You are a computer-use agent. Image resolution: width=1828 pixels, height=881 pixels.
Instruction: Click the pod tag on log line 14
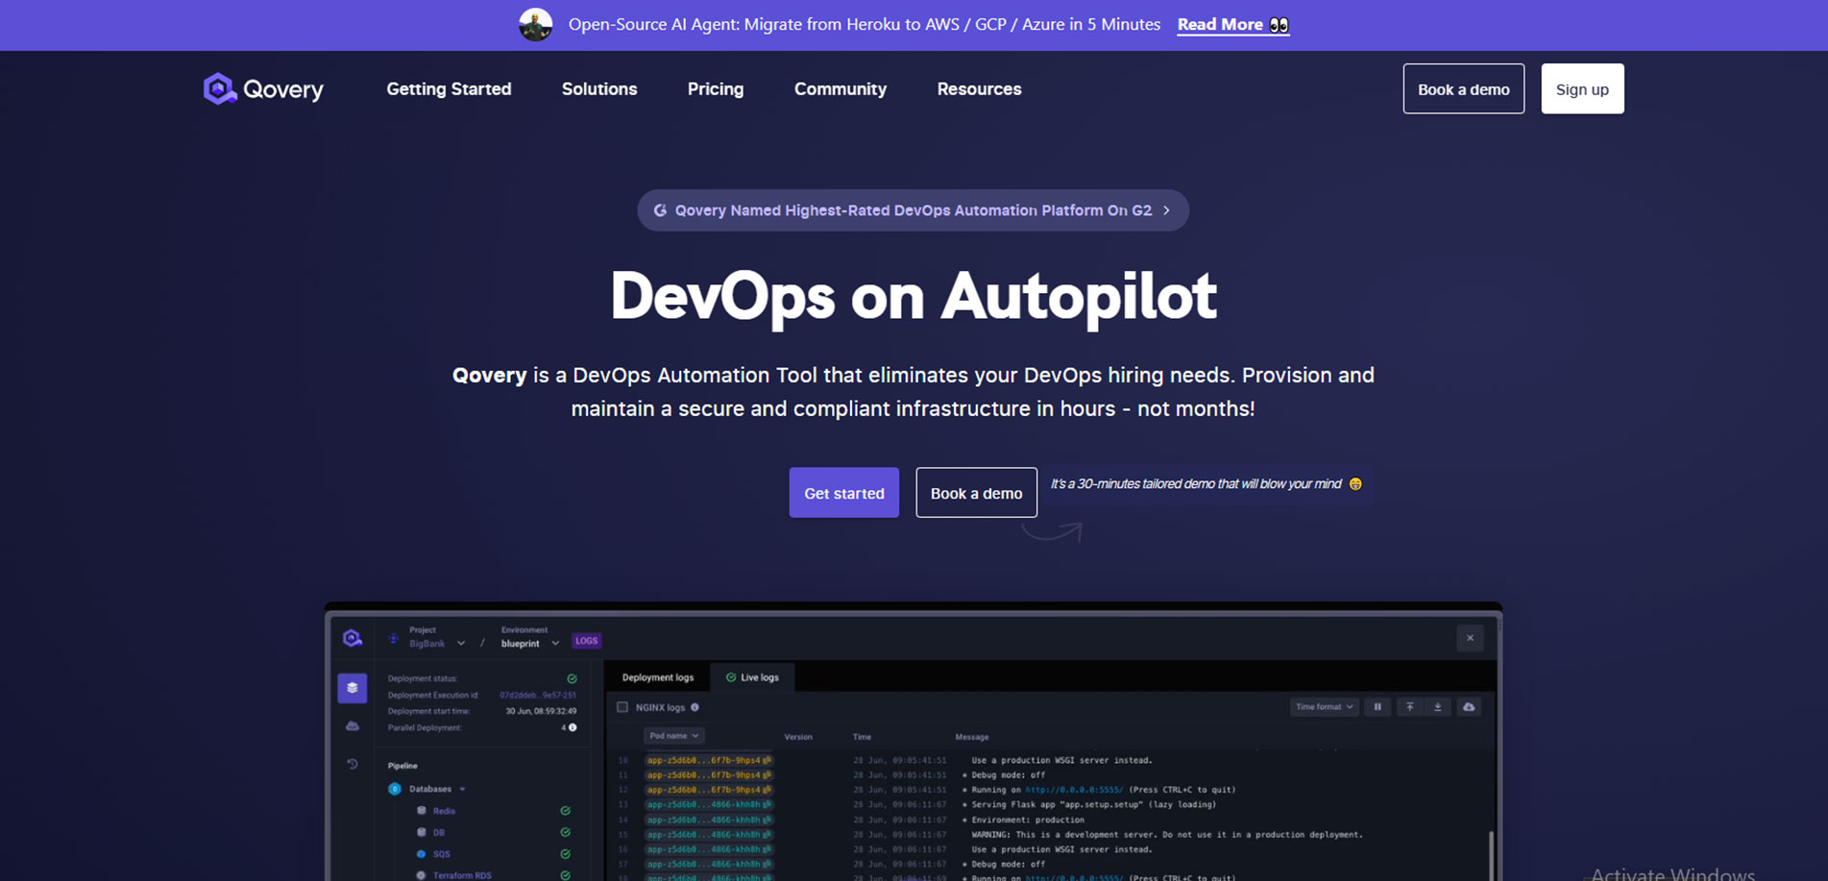point(709,820)
